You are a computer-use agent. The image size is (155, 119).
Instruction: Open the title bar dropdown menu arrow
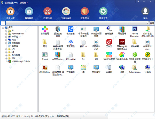(x=138, y=1)
